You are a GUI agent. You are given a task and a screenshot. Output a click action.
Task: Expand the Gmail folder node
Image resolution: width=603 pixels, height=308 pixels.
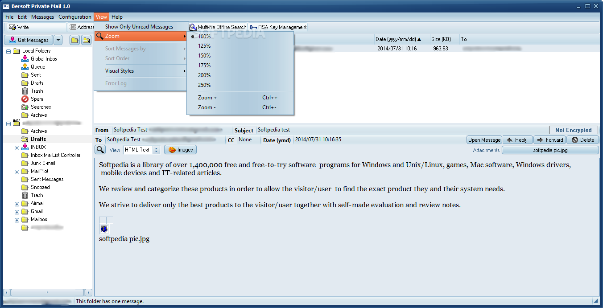click(x=17, y=211)
